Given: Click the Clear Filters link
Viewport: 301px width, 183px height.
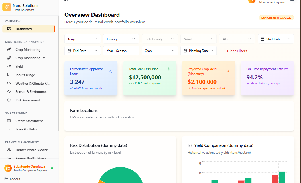Looking at the screenshot, I should [x=237, y=51].
